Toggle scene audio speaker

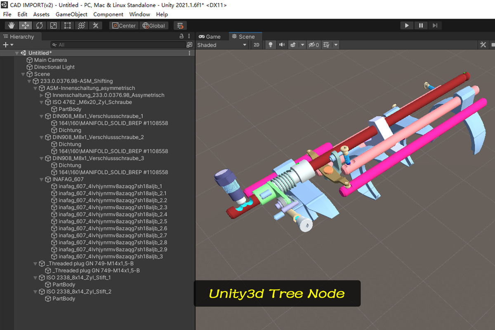282,45
